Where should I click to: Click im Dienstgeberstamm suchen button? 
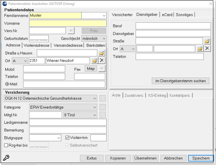click(x=180, y=81)
